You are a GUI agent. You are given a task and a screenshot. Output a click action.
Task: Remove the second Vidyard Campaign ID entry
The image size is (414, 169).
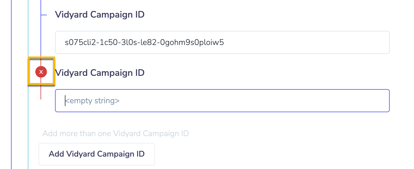coord(41,72)
